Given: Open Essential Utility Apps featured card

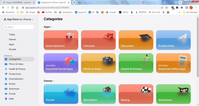Looking at the screenshot, I should point(173,63).
